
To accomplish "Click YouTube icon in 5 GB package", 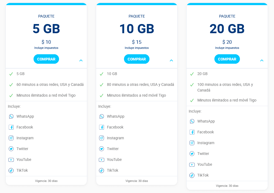I will 11,160.
